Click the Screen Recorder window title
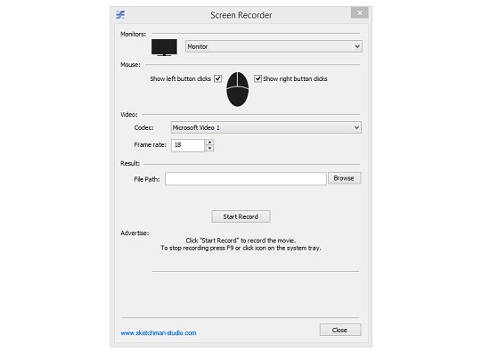The width and height of the screenshot is (490, 359). 241,15
